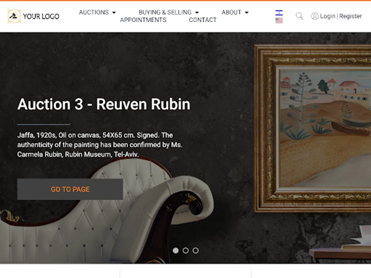Go to the Contact menu item
The image size is (371, 278).
pyautogui.click(x=203, y=20)
